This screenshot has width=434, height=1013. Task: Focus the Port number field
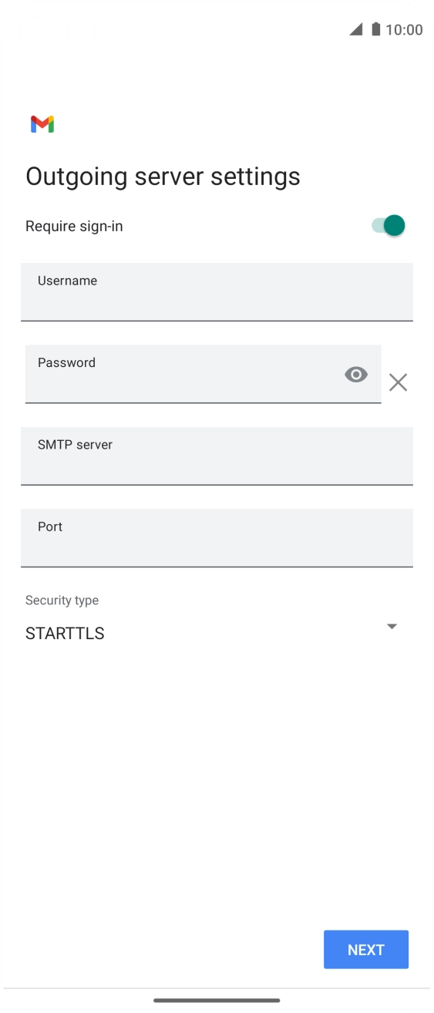tap(217, 538)
